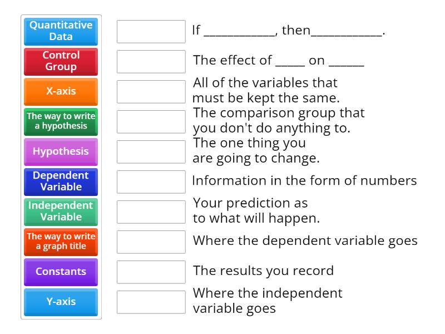445x334 pixels.
Task: Select the Quantitative Data tile
Action: click(60, 31)
